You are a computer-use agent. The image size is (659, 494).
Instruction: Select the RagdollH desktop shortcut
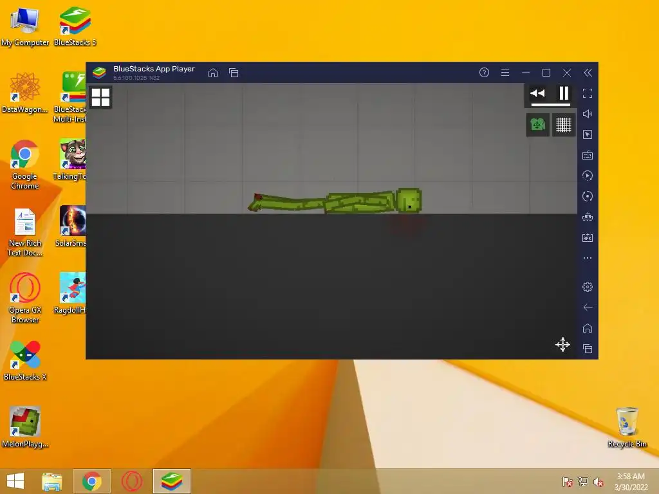pyautogui.click(x=70, y=293)
